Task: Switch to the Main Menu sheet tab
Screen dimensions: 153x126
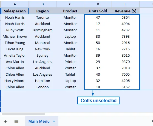Action: 42,121
